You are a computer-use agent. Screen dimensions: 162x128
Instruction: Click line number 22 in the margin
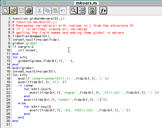pyautogui.click(x=8, y=93)
